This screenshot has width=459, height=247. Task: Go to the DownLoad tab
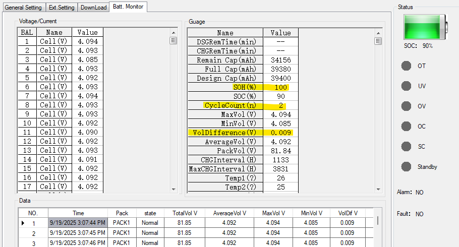(94, 8)
